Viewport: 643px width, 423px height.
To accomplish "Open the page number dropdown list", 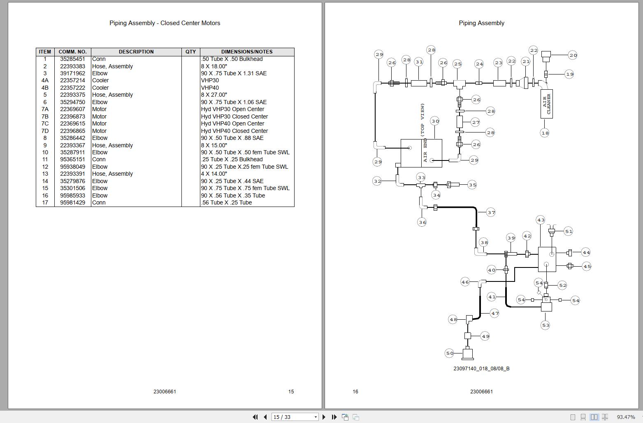I will tap(316, 417).
